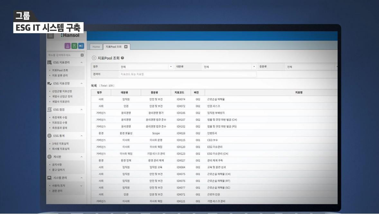This screenshot has height=214, width=379.
Task: Sort by 범주 column header
Action: point(101,92)
